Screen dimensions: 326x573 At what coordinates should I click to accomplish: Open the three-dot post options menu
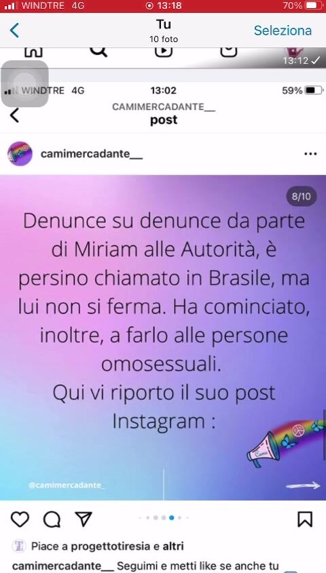point(310,154)
